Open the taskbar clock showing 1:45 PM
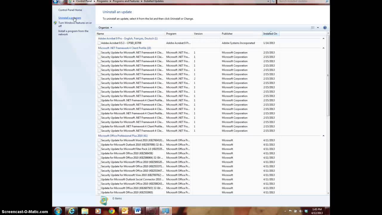 click(x=317, y=211)
